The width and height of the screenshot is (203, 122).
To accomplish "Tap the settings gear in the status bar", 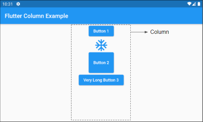I will pos(18,4).
